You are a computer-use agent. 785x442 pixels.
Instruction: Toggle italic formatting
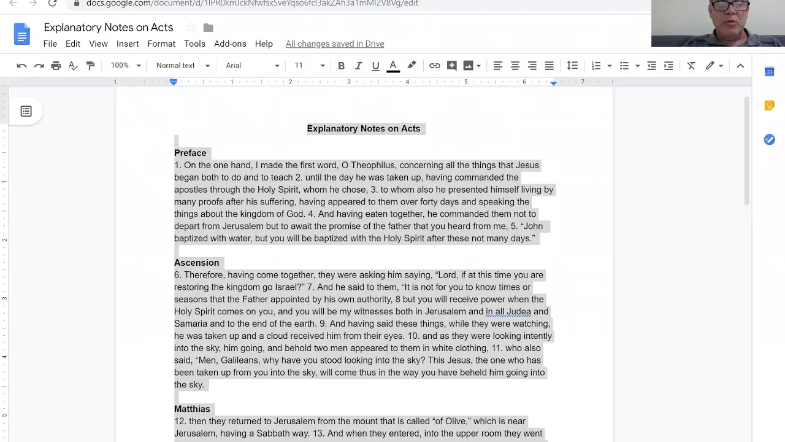point(358,66)
